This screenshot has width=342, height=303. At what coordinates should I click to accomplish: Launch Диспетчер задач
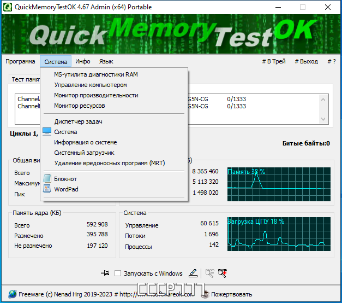coord(114,121)
